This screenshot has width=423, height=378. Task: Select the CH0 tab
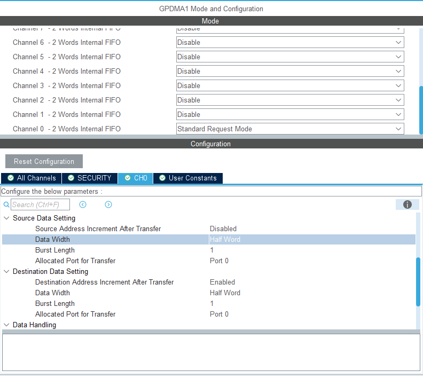136,178
